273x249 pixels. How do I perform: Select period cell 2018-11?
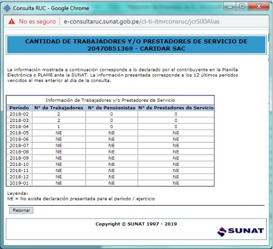coord(19,170)
